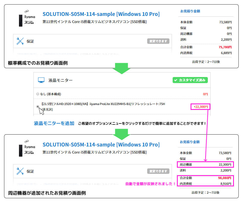Select the なし (基本構成) radio button
243x202 pixels.
(x=38, y=94)
